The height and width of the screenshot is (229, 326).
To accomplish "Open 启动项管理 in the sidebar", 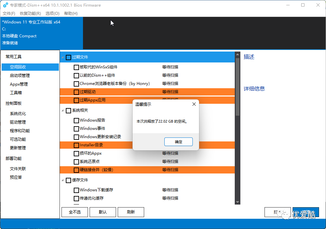I will [20, 75].
